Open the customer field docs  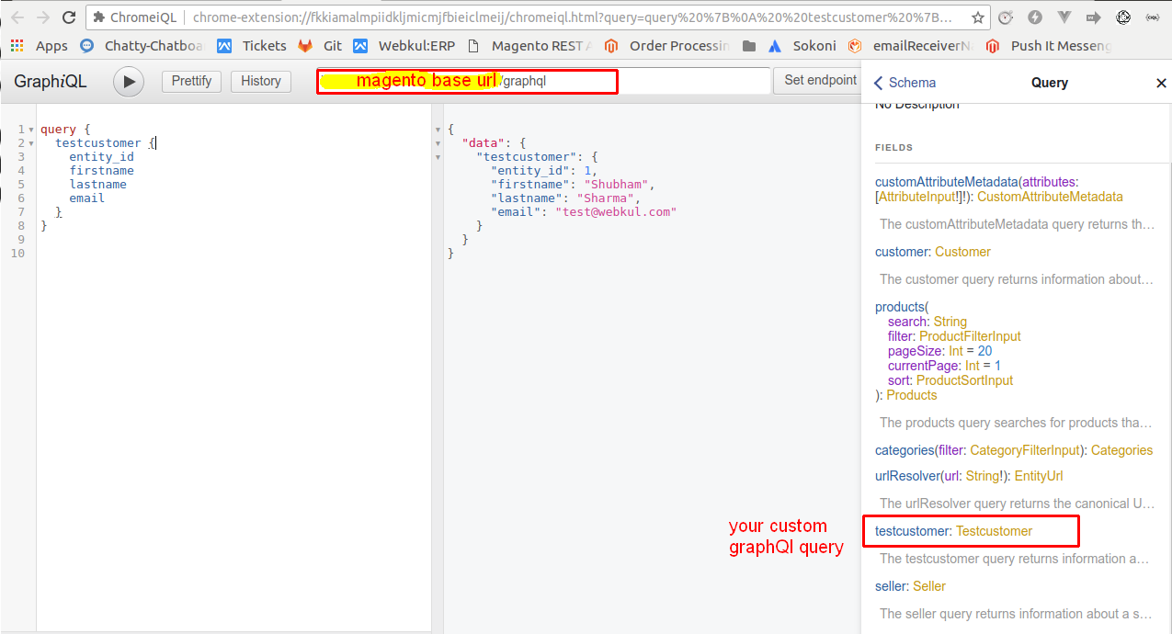click(x=902, y=252)
